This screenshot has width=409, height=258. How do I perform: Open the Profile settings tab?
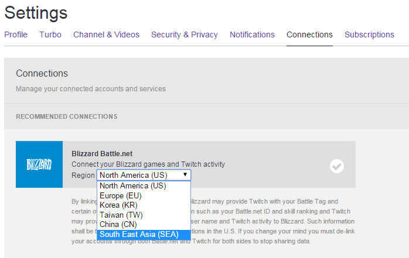(x=16, y=35)
